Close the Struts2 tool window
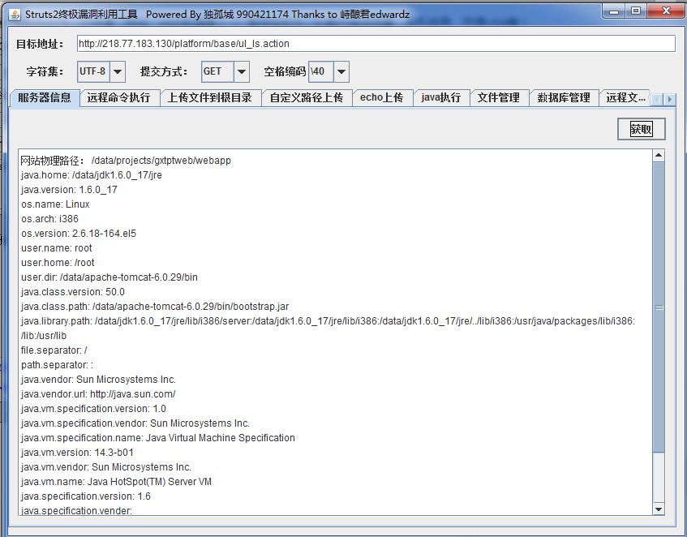 [x=666, y=11]
